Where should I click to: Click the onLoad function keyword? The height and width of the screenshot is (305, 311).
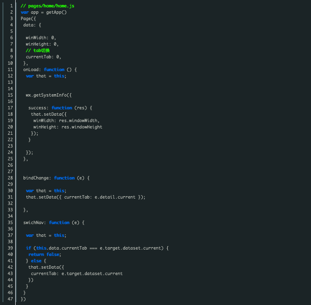point(54,70)
